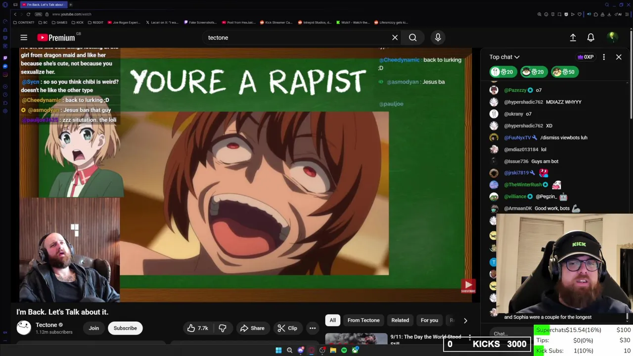Screen dimensions: 633x356
Task: Reload the page in browser toolbar
Action: 28,14
